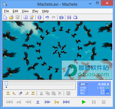This screenshot has width=115, height=109.
Task: Click the New blank file toolbar icon
Action: (5, 17)
